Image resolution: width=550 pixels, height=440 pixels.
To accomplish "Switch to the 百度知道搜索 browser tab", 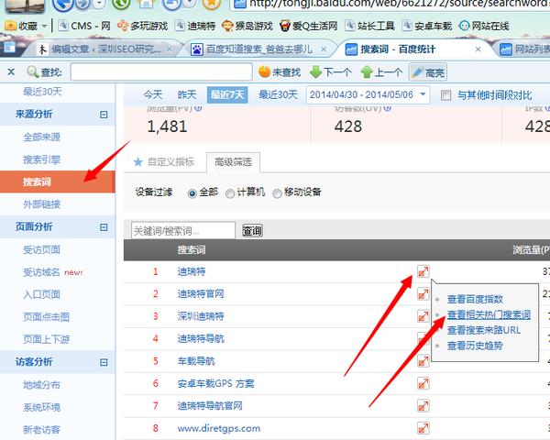I will click(258, 49).
